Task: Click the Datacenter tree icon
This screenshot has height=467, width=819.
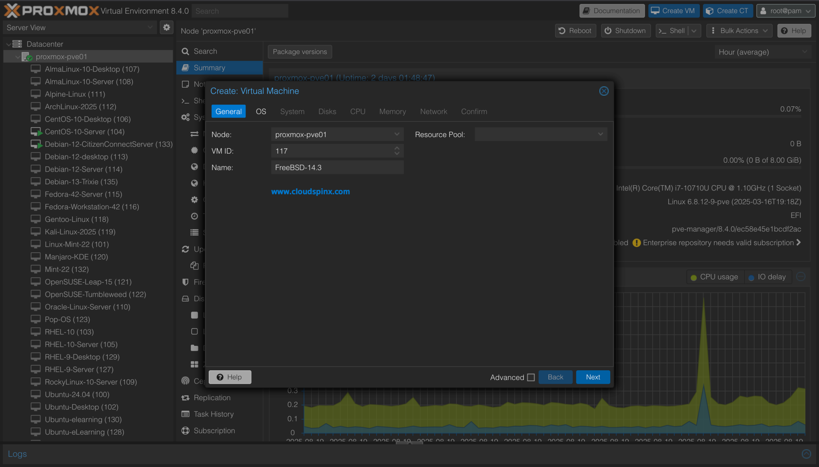Action: click(17, 44)
